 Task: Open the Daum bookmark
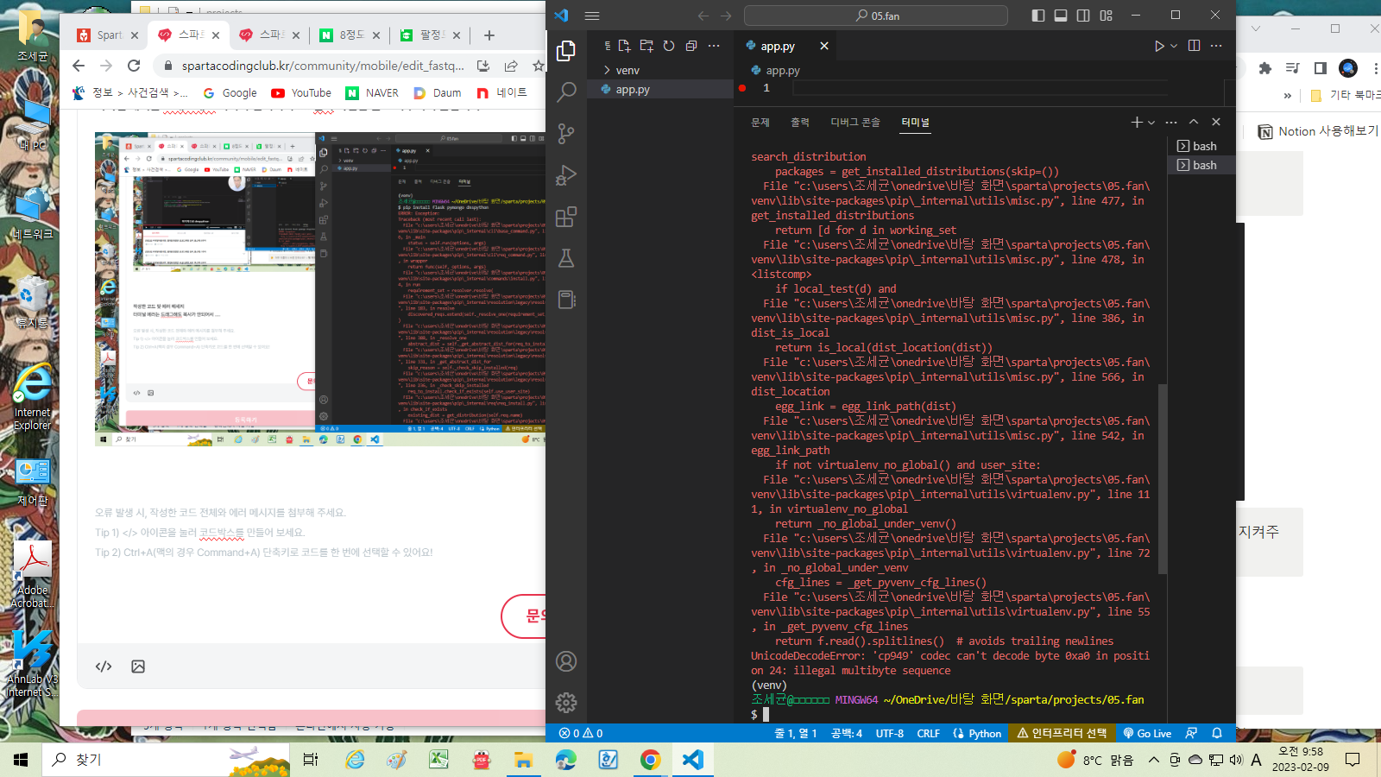[x=438, y=92]
